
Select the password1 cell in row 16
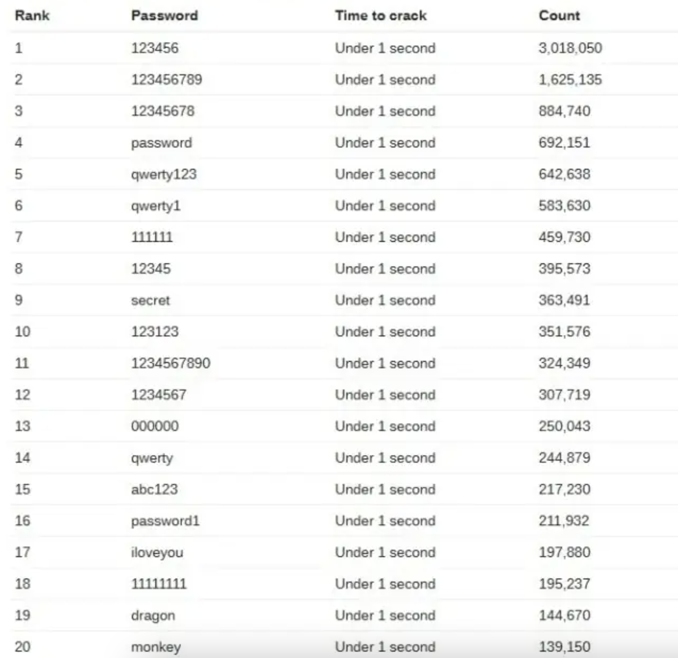coord(165,521)
